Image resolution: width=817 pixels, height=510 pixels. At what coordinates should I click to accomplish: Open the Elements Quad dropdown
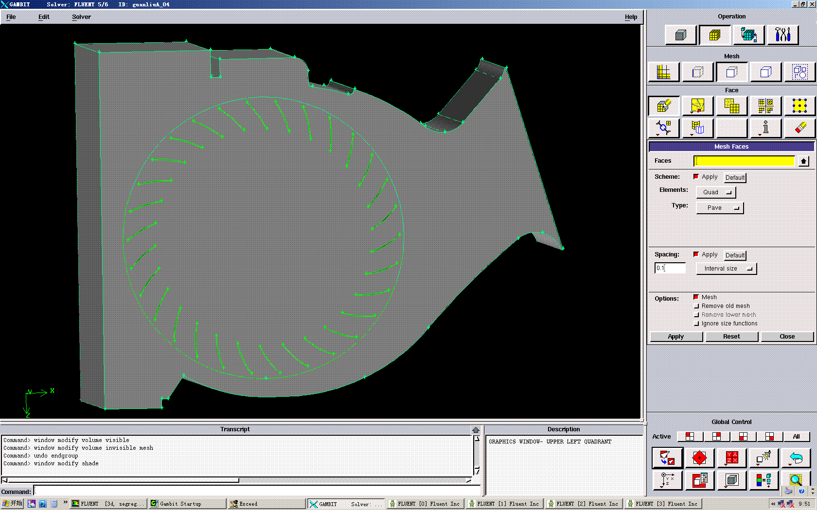tap(716, 192)
